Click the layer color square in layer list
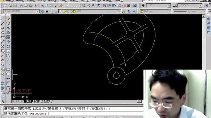Viewport: 211px width, 118px height. (x=74, y=11)
